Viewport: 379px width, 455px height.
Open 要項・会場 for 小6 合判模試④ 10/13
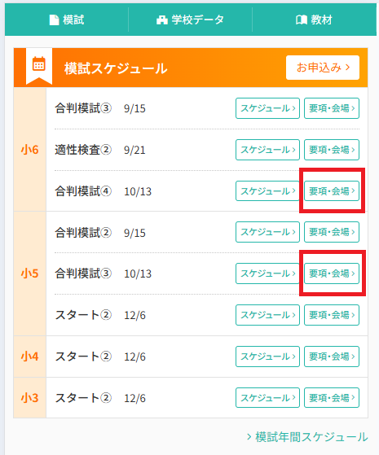click(x=332, y=191)
